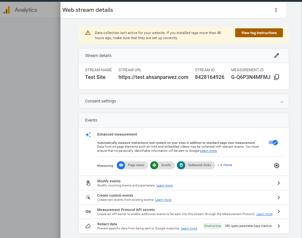Click the Web stream details heading
302x238 pixels.
88,10
